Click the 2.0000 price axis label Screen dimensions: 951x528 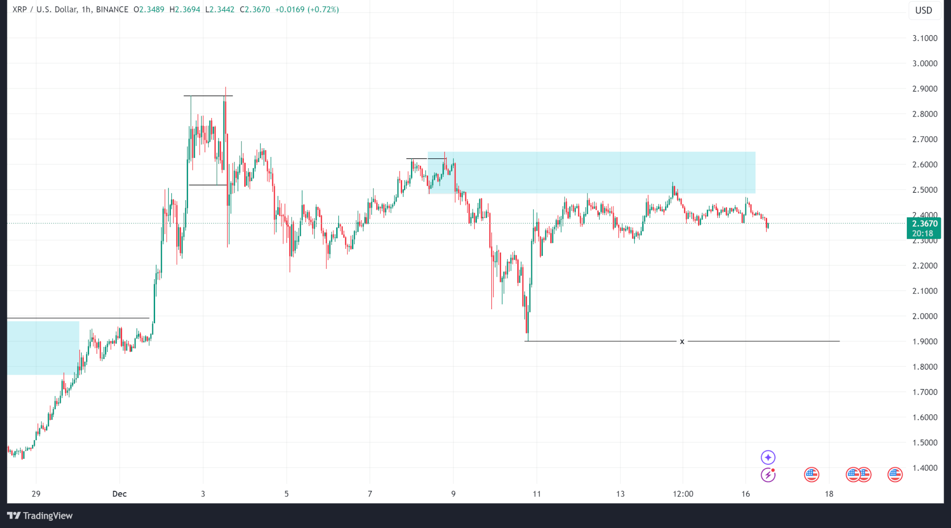[x=925, y=316]
